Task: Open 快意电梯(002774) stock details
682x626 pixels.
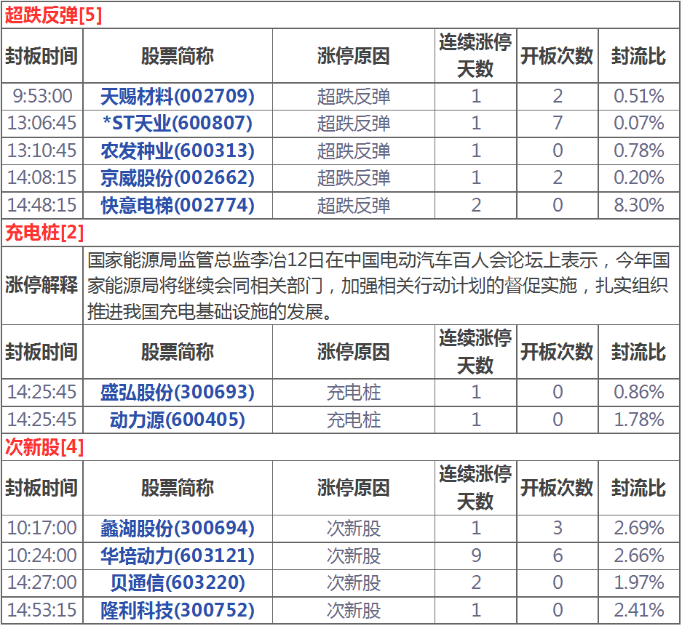Action: [x=178, y=206]
